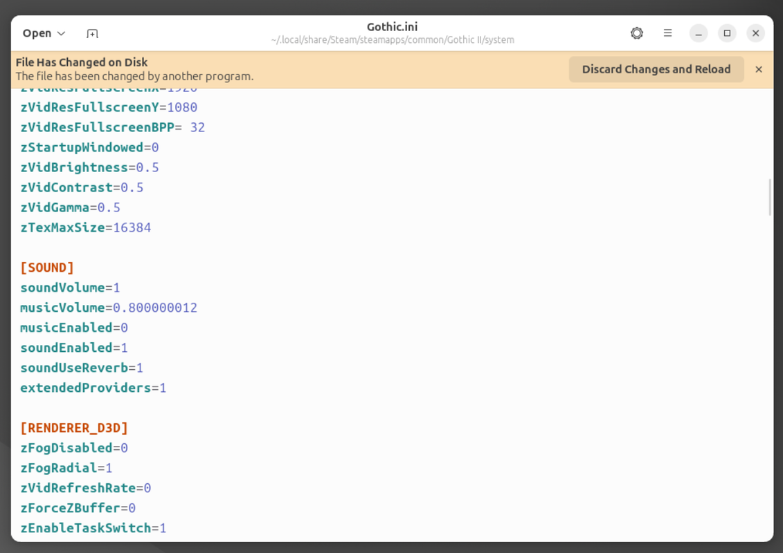This screenshot has height=553, width=783.
Task: Click the zFogDisabled=0 line
Action: point(74,448)
